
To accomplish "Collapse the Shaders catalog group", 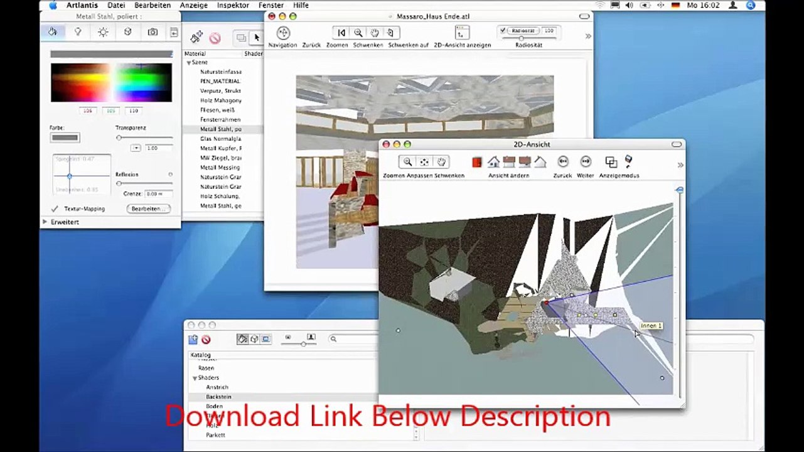I will click(195, 378).
